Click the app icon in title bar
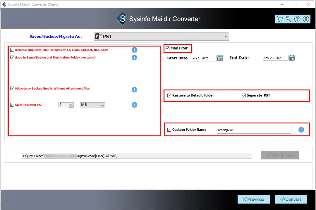The image size is (316, 210). (4, 4)
